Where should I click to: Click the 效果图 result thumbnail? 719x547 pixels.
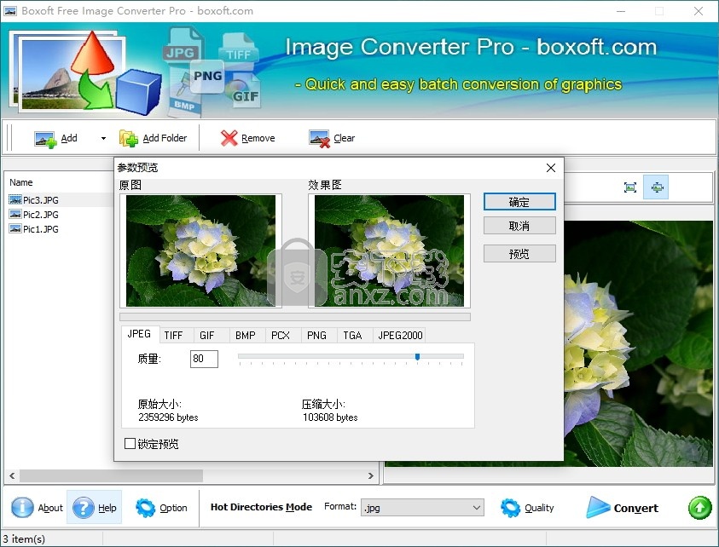[x=389, y=250]
